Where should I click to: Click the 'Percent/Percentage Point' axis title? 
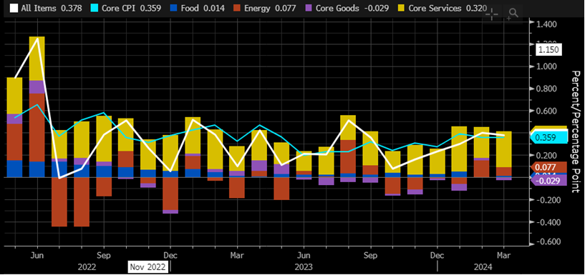click(576, 131)
